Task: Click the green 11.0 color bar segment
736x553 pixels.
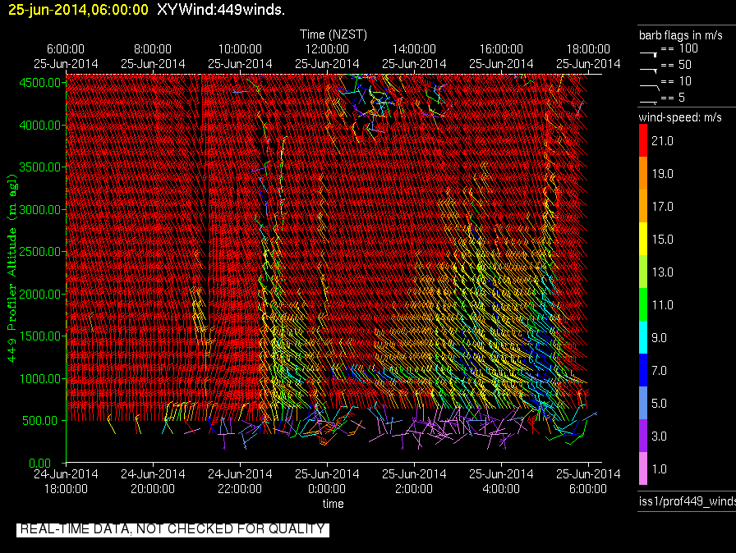Action: coord(643,304)
